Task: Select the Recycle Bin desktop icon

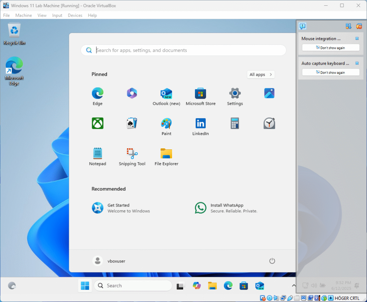Action: (14, 33)
